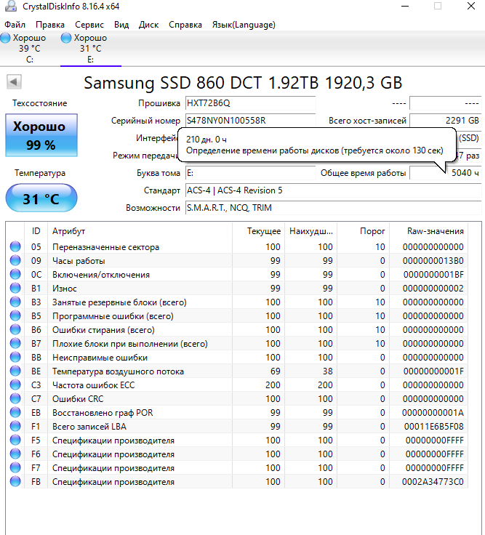Click status icon for Всего записей LBA
The width and height of the screenshot is (485, 535).
[15, 426]
